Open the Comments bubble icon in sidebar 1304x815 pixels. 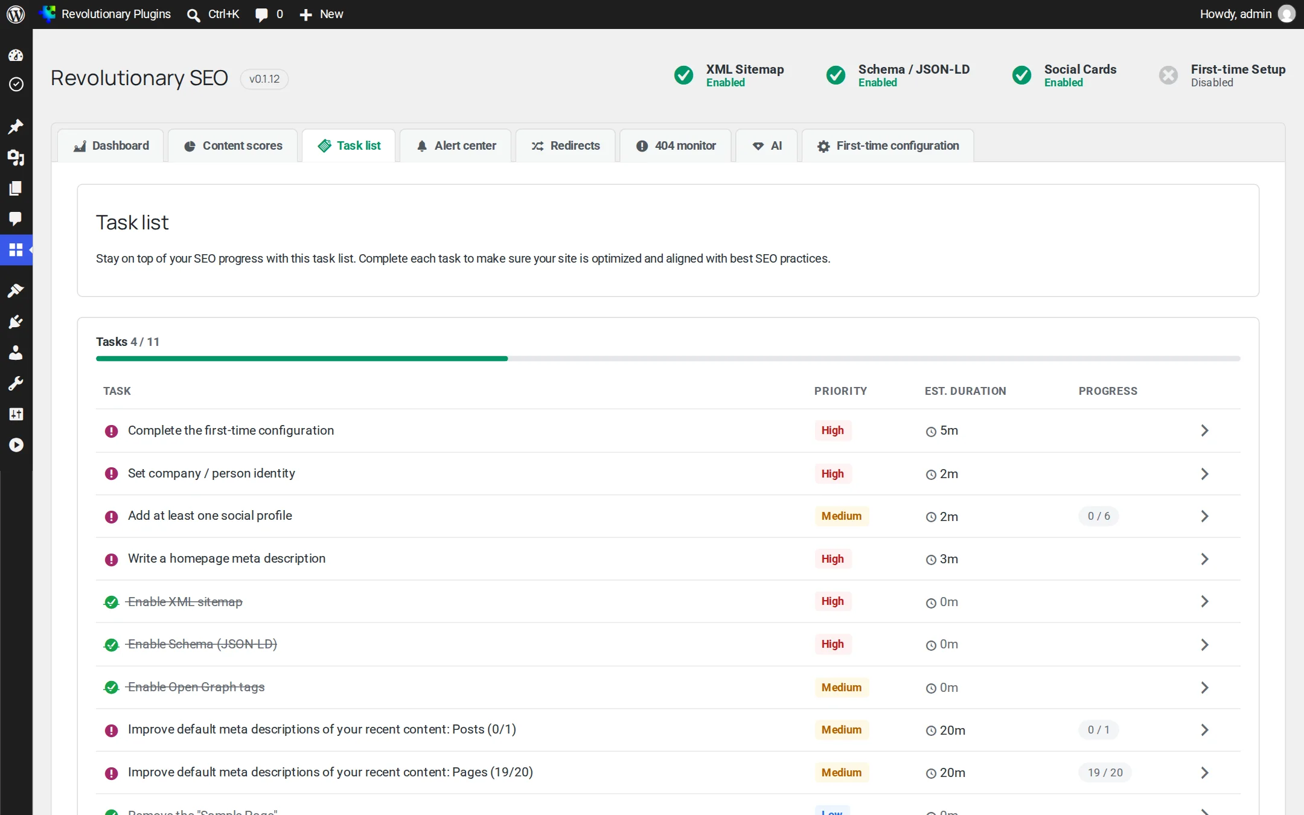(x=16, y=219)
